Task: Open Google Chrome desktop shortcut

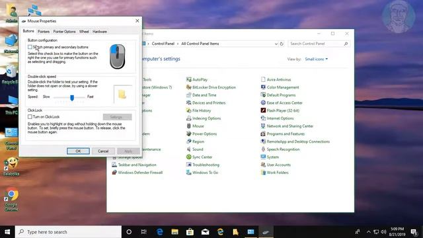Action: point(11,199)
